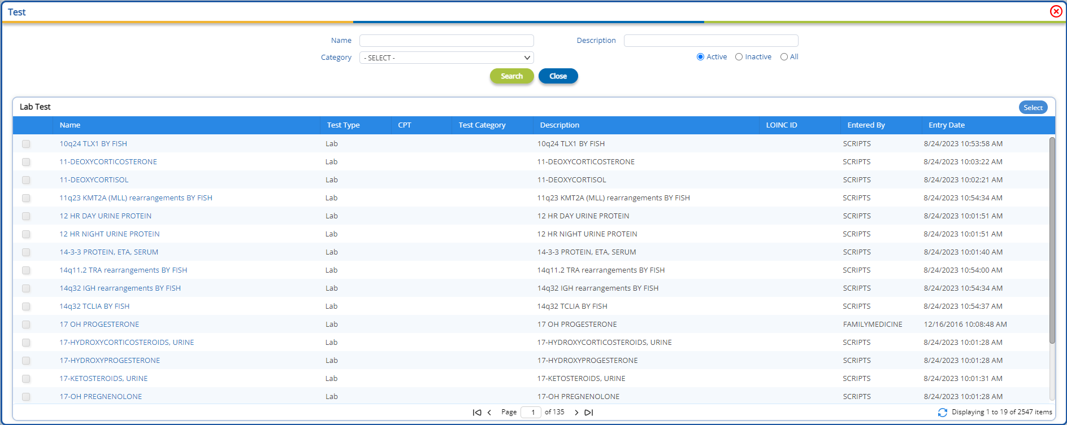Open the 12 HR NIGHT URINE PROTEIN link
1067x425 pixels.
(110, 234)
